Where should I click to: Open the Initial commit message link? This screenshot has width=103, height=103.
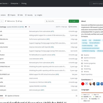pyautogui.click(x=34, y=78)
